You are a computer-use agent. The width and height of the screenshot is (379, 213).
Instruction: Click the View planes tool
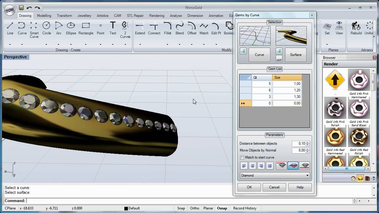tap(339, 29)
